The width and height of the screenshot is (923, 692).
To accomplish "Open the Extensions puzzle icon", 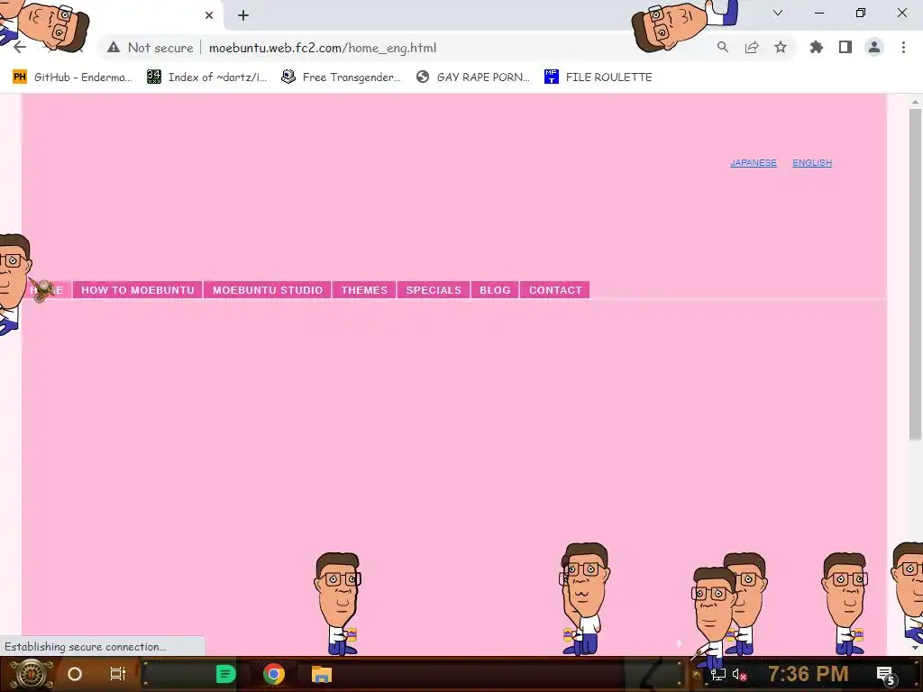I will [817, 48].
